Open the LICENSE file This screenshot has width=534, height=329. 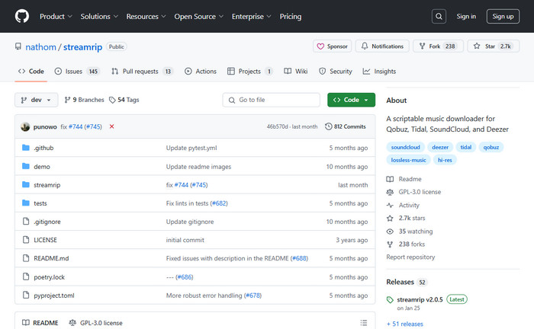45,240
